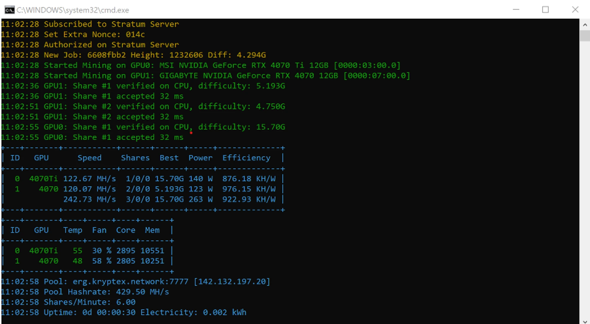Click the scrollbar down arrow
The image size is (590, 324).
pyautogui.click(x=585, y=321)
